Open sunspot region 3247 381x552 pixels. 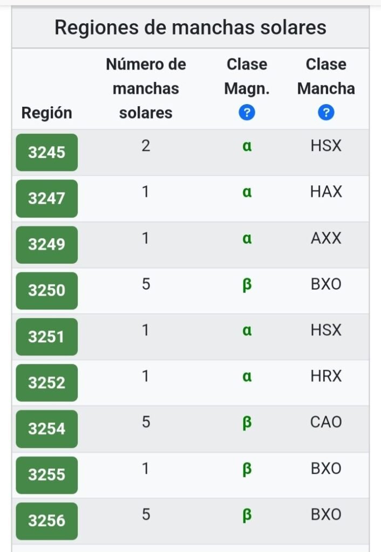(x=46, y=198)
